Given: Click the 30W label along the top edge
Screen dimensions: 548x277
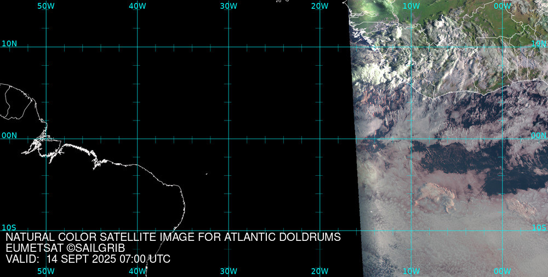Looking at the screenshot, I should tap(229, 6).
